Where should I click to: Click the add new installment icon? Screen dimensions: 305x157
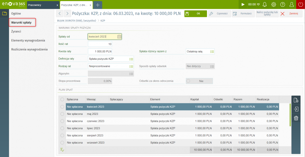[x=296, y=100]
